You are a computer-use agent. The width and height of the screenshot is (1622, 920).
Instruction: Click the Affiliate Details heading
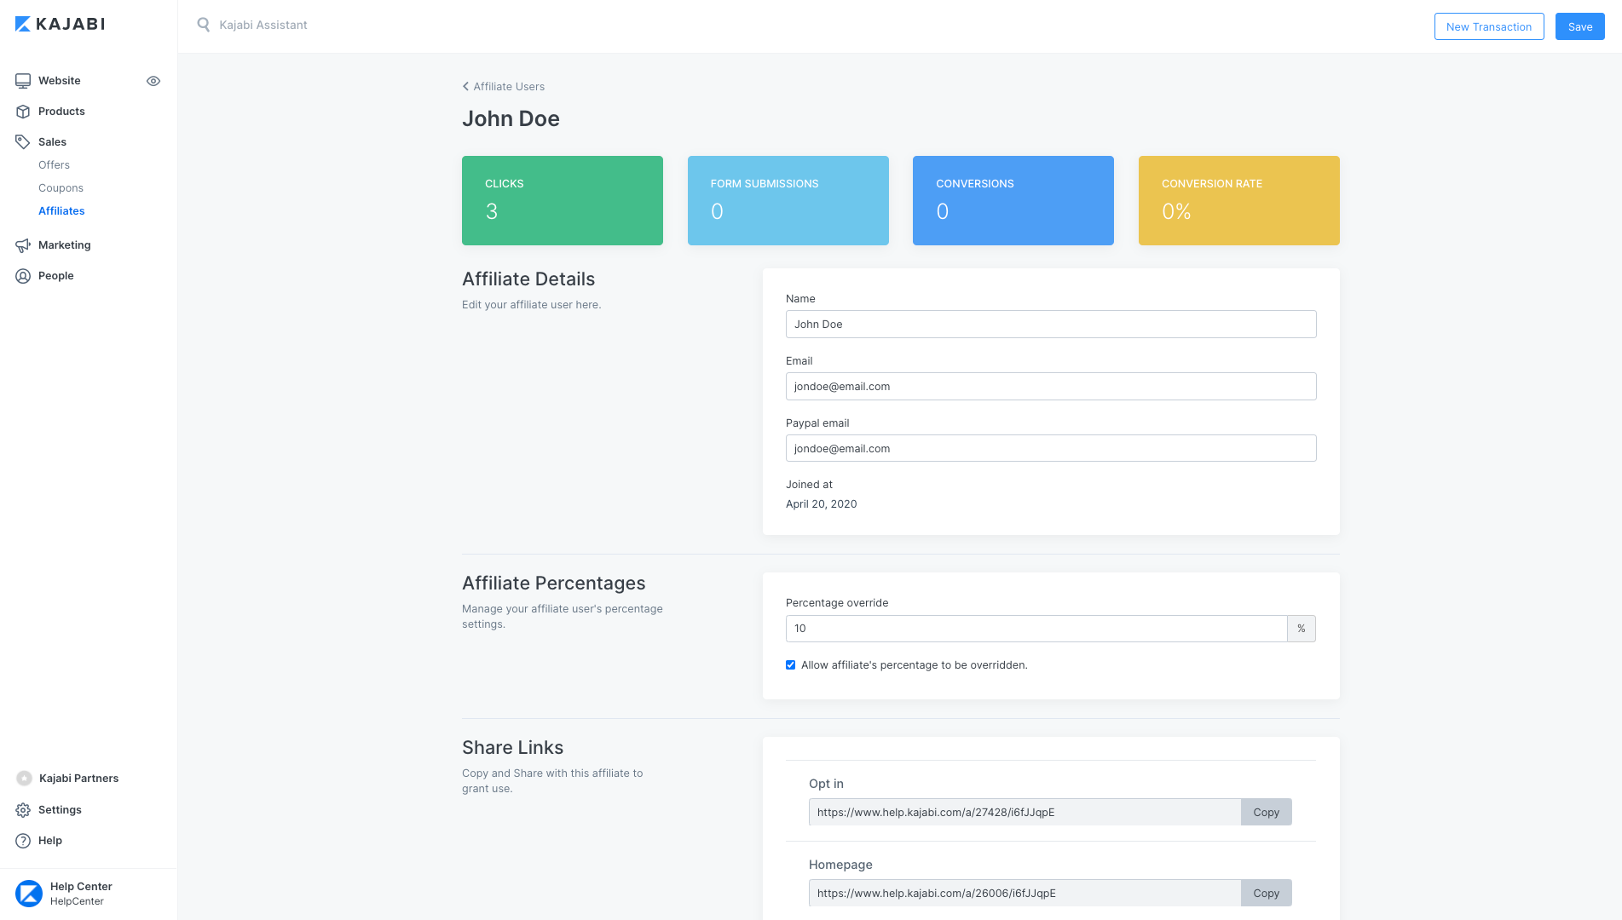click(528, 279)
